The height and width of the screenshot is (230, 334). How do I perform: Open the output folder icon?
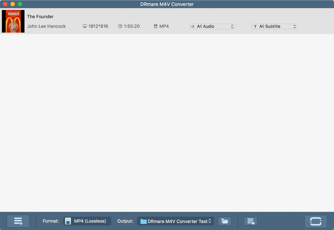pyautogui.click(x=225, y=221)
